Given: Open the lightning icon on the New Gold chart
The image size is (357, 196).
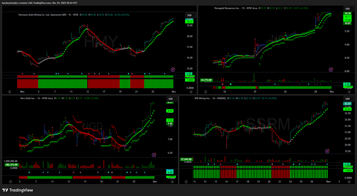Looking at the screenshot, I should (x=154, y=155).
